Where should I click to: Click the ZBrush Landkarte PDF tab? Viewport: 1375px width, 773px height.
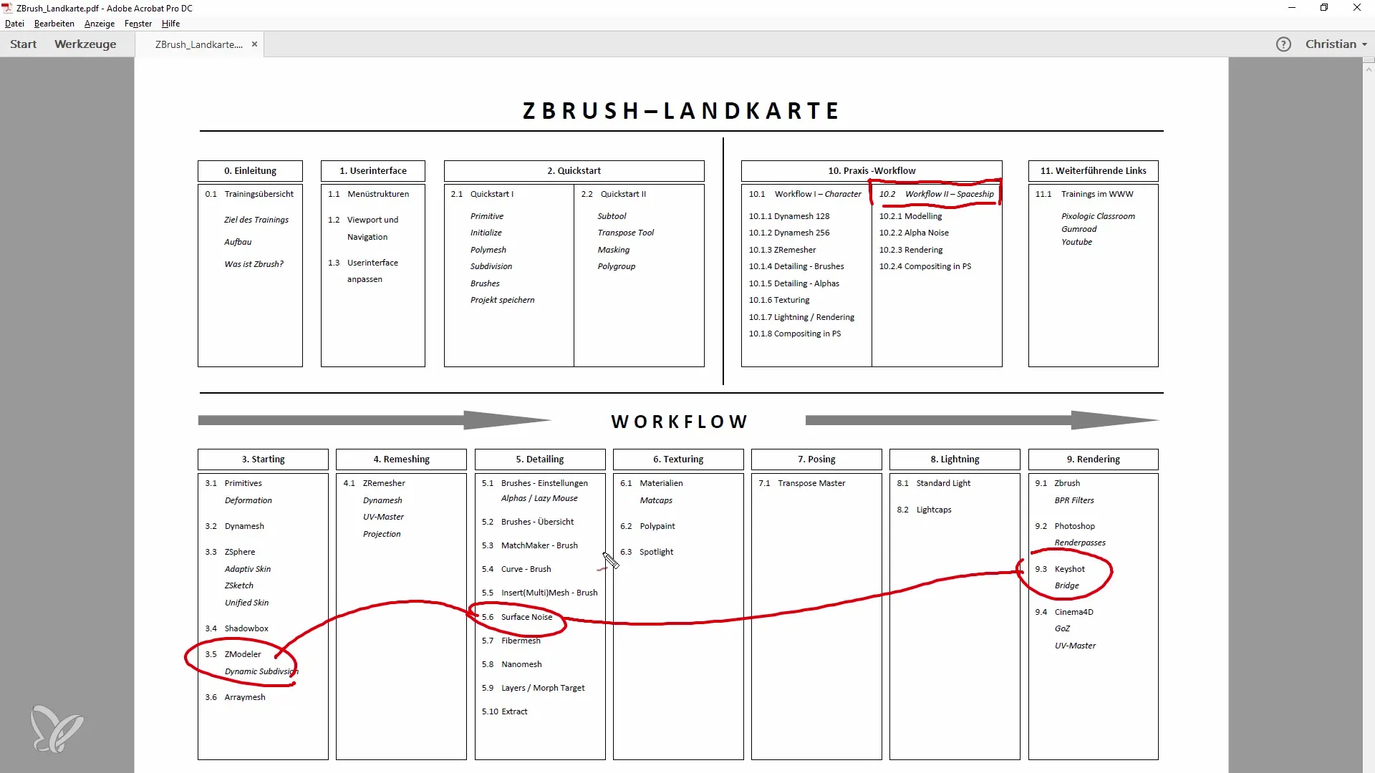(198, 44)
